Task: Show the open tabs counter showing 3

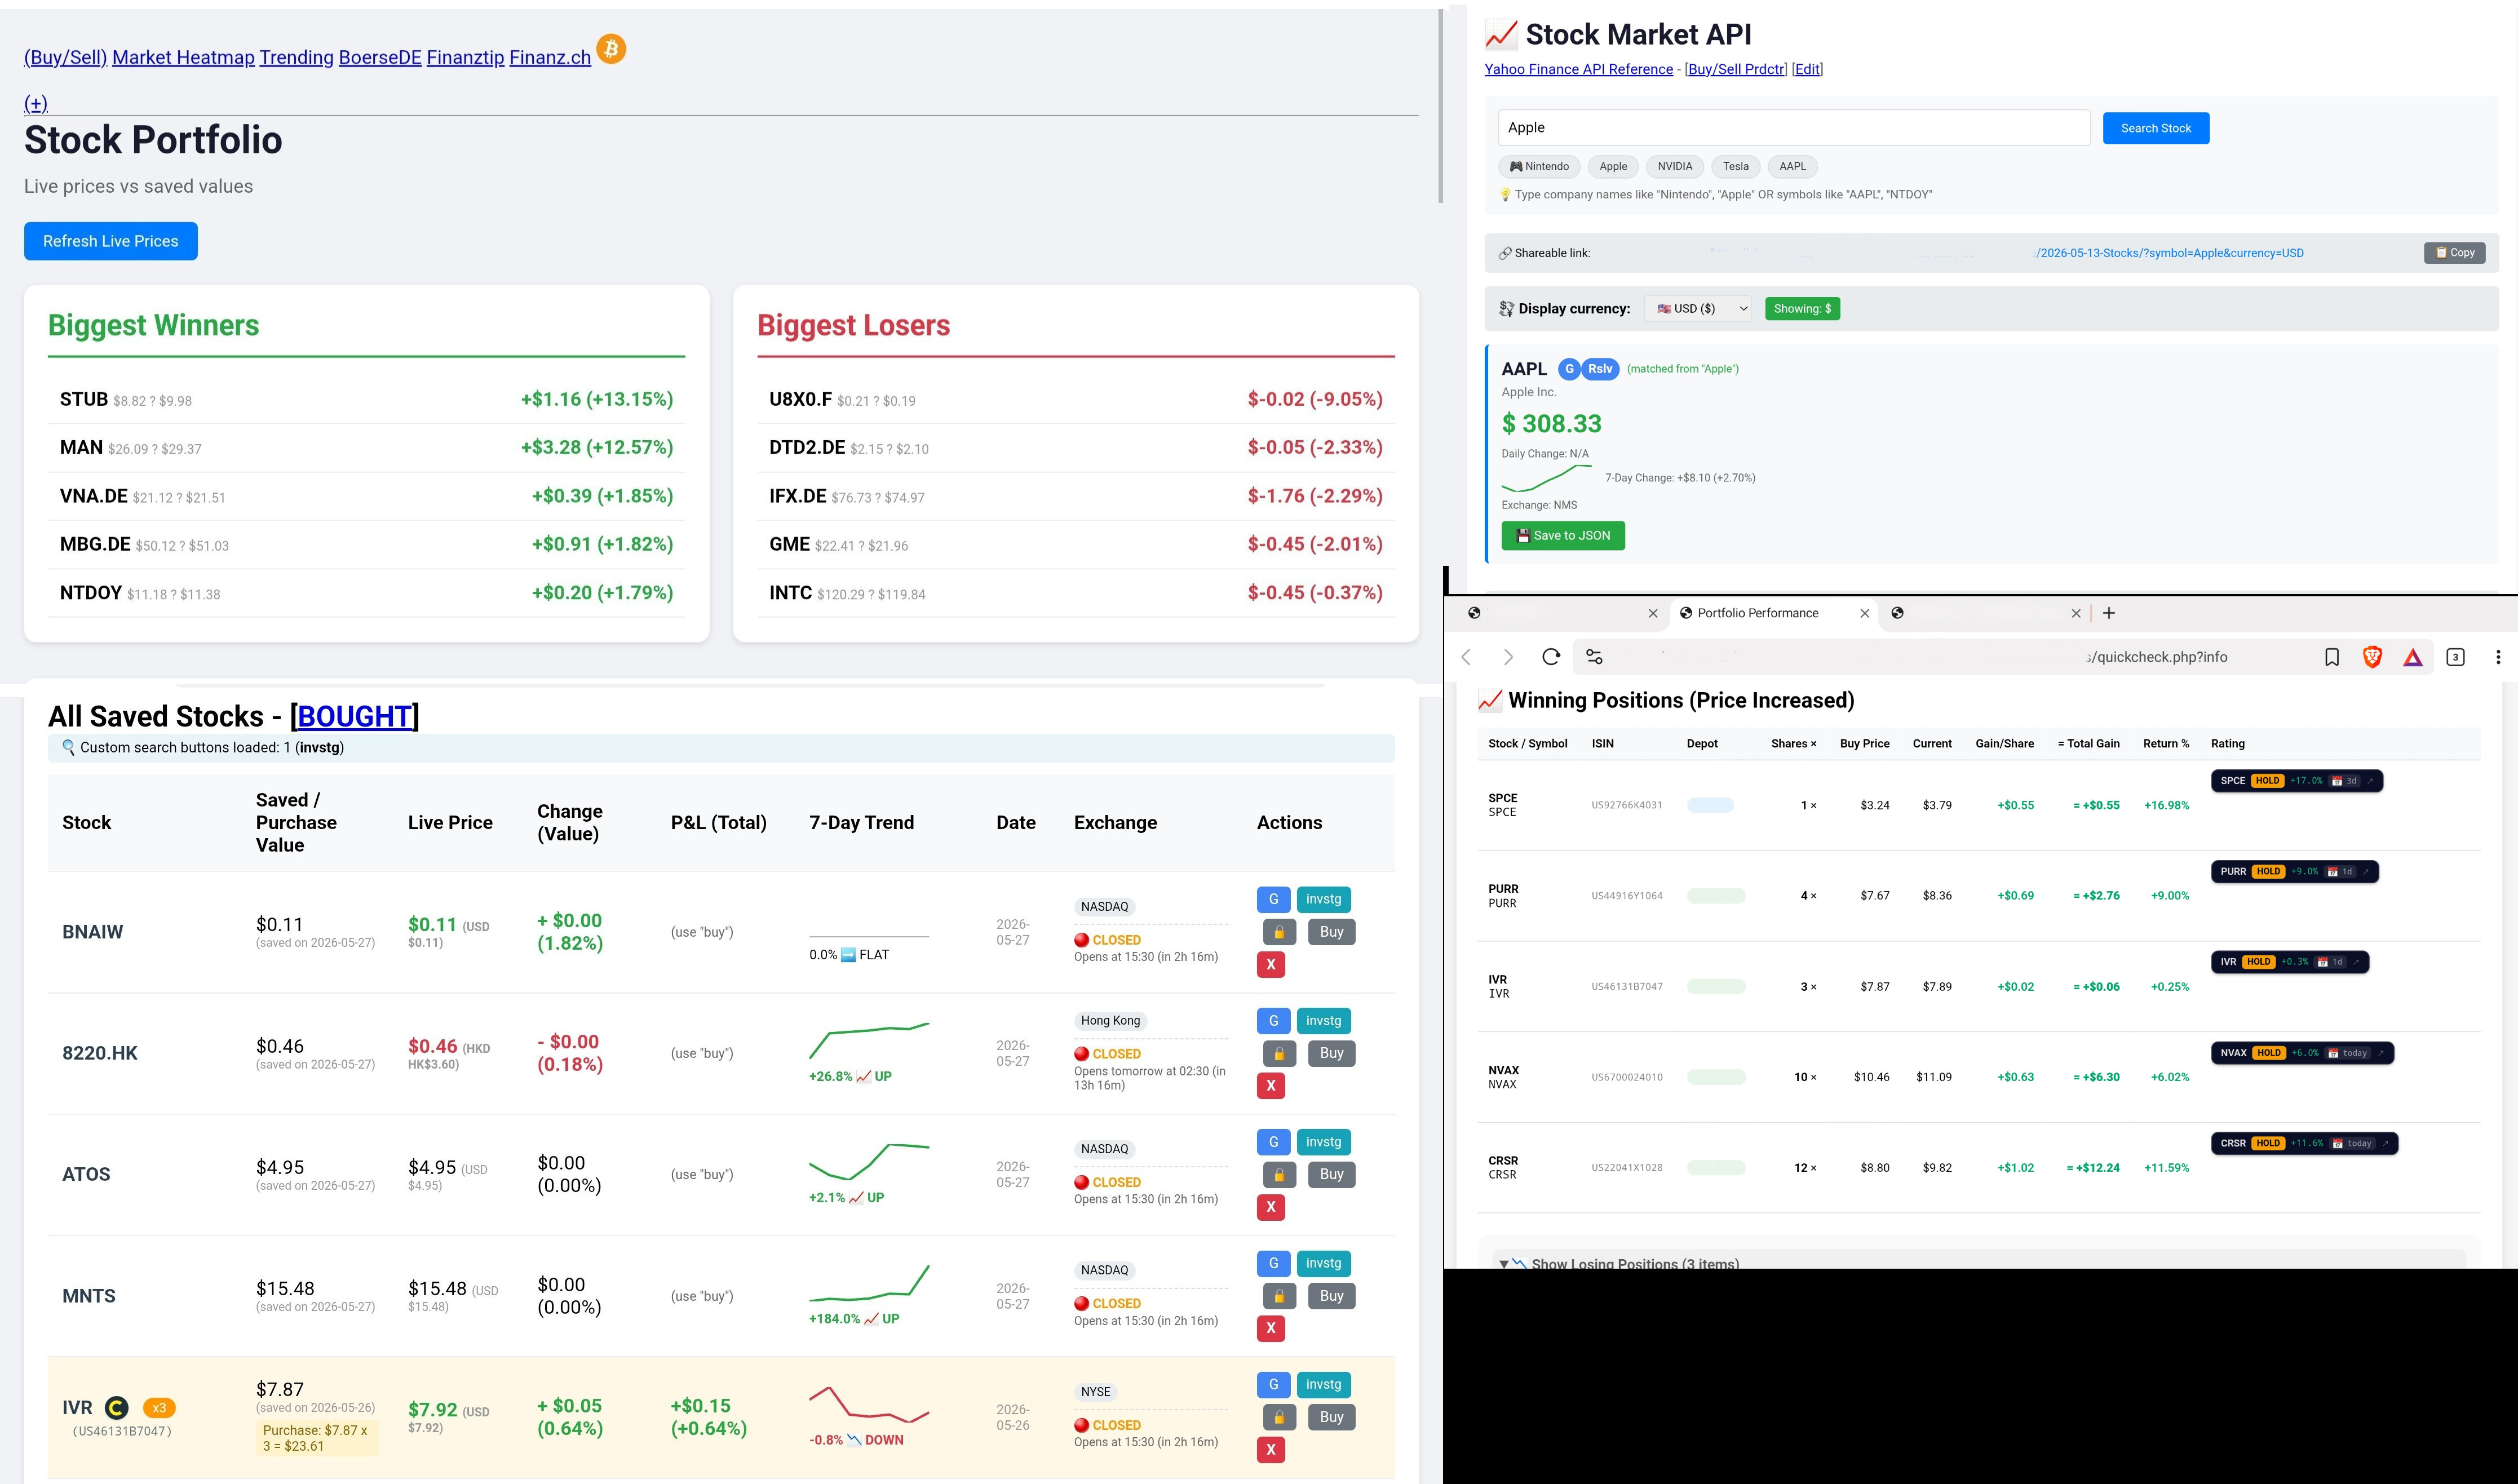Action: pos(2455,657)
